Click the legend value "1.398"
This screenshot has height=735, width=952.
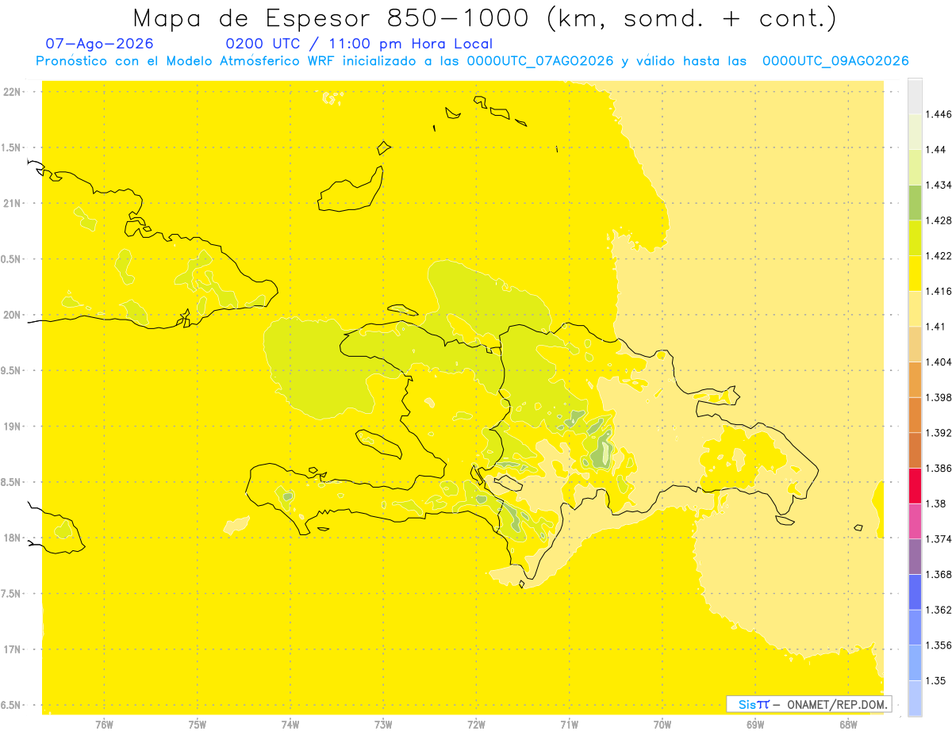click(x=939, y=397)
